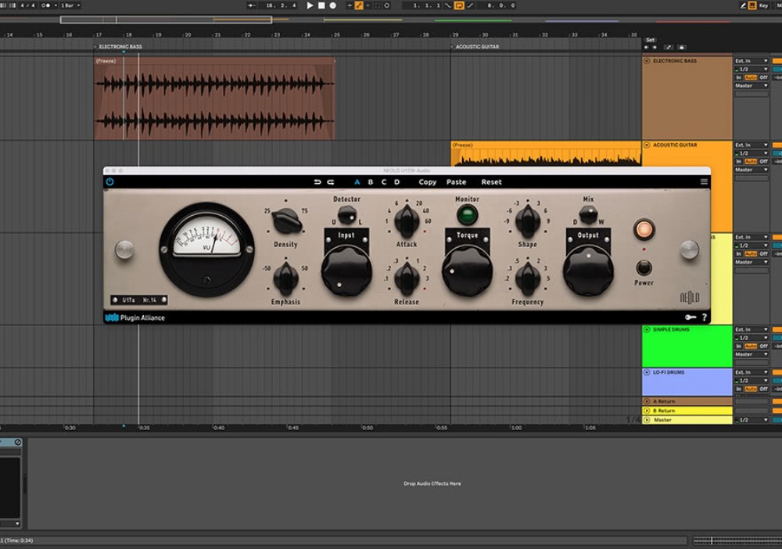Image resolution: width=782 pixels, height=549 pixels.
Task: Open the 1 Bar quantization menu
Action: click(70, 5)
